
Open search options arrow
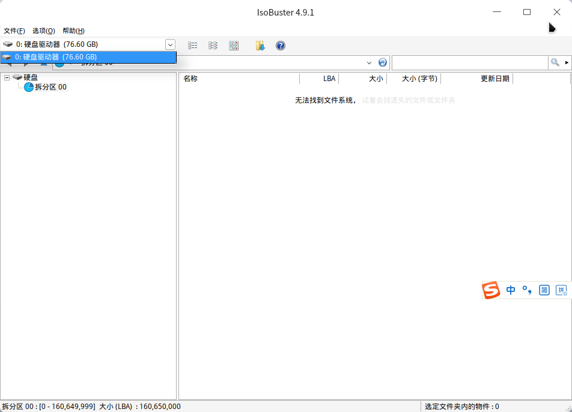tap(567, 62)
